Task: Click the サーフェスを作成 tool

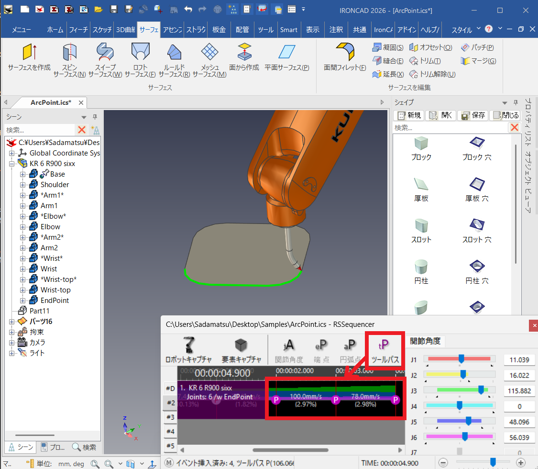Action: (29, 57)
